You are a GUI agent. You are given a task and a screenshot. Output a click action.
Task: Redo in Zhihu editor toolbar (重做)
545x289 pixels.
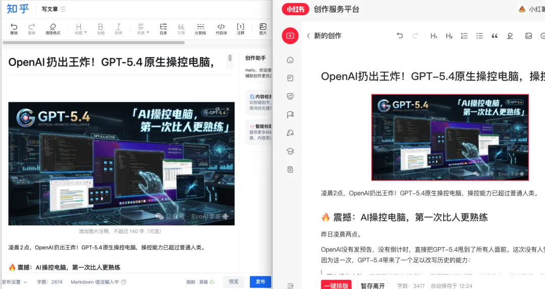tap(32, 29)
